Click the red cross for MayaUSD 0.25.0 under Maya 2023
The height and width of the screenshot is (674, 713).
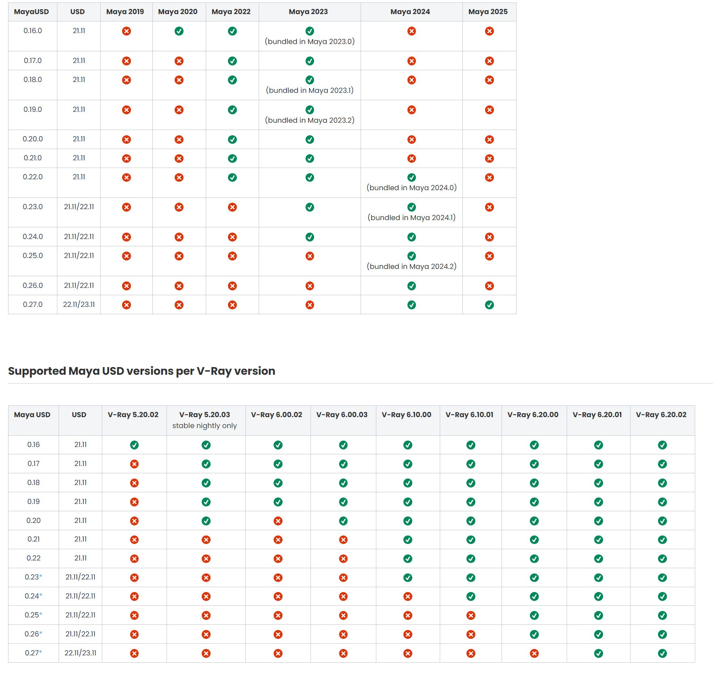point(310,256)
